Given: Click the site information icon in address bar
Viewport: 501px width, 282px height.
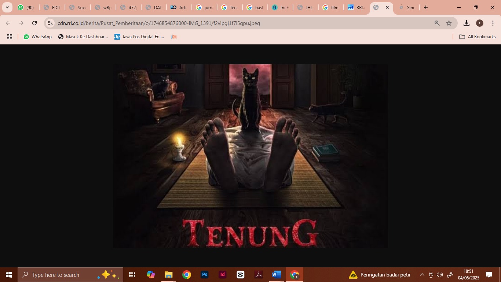Looking at the screenshot, I should pyautogui.click(x=50, y=23).
